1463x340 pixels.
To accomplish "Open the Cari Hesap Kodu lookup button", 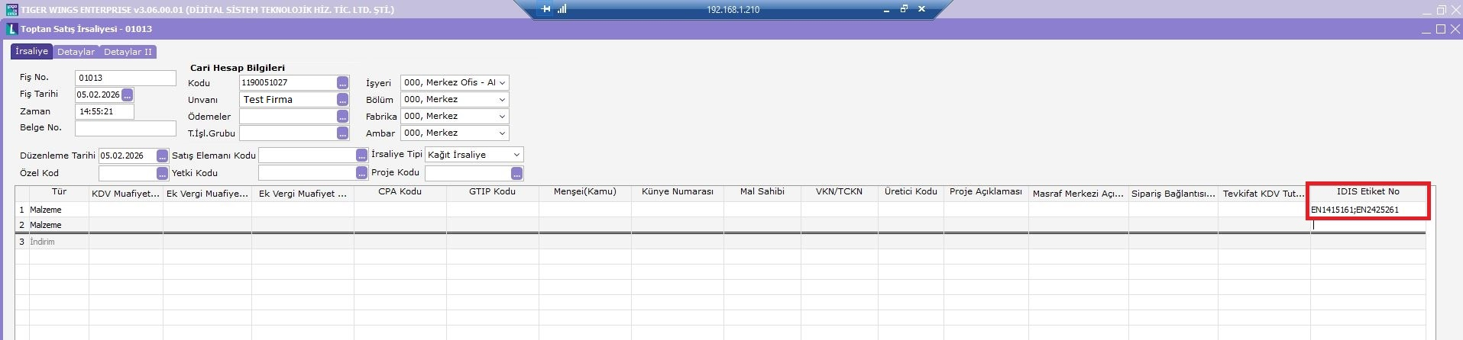I will [342, 83].
